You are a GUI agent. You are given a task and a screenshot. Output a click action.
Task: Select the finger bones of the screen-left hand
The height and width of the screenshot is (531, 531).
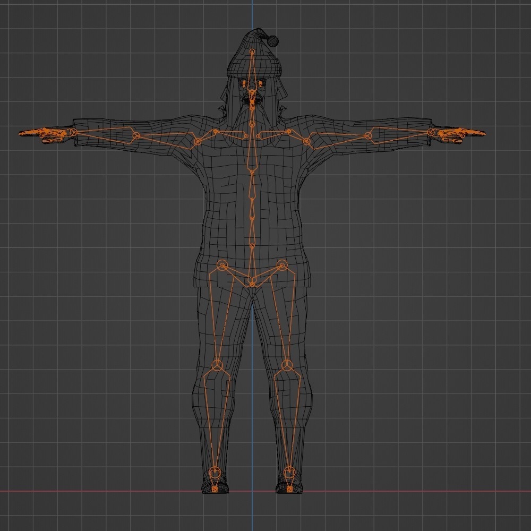43,134
